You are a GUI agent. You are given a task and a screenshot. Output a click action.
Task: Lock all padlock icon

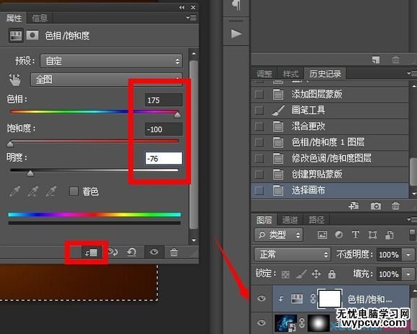coord(331,274)
